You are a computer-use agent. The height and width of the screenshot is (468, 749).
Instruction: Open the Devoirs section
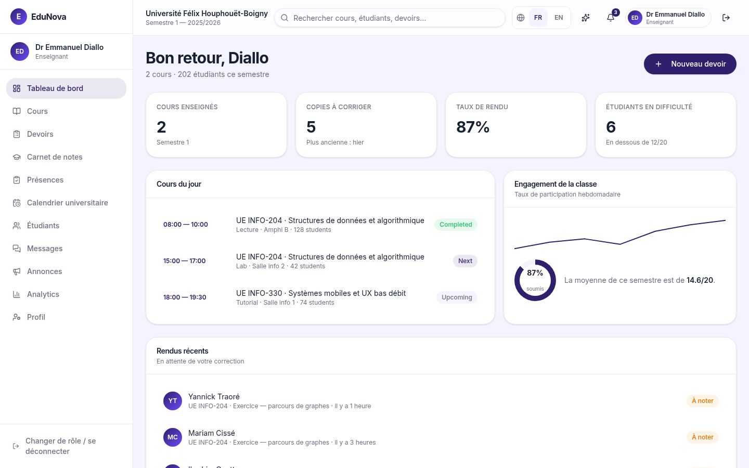click(x=66, y=134)
